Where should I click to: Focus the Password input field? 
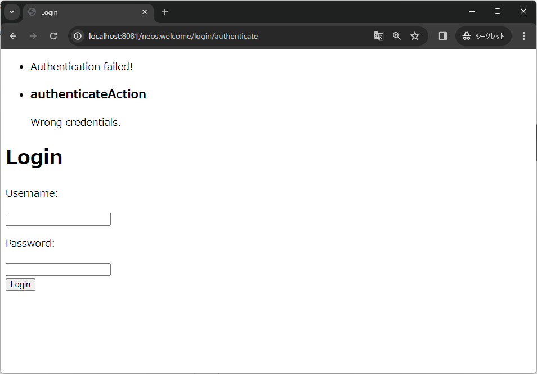[58, 269]
